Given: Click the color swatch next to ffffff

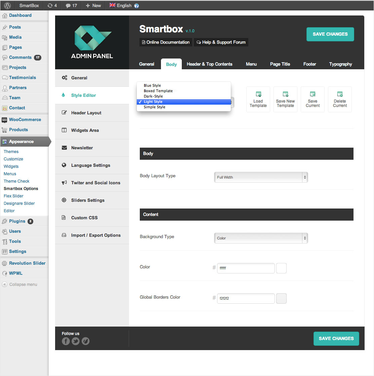Looking at the screenshot, I should pyautogui.click(x=281, y=268).
